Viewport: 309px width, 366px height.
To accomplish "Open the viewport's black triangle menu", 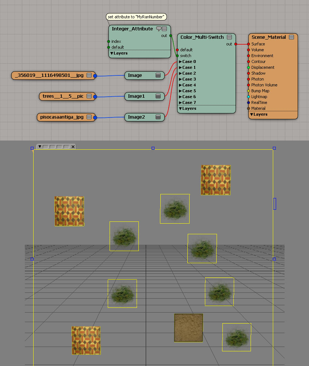I will point(40,146).
